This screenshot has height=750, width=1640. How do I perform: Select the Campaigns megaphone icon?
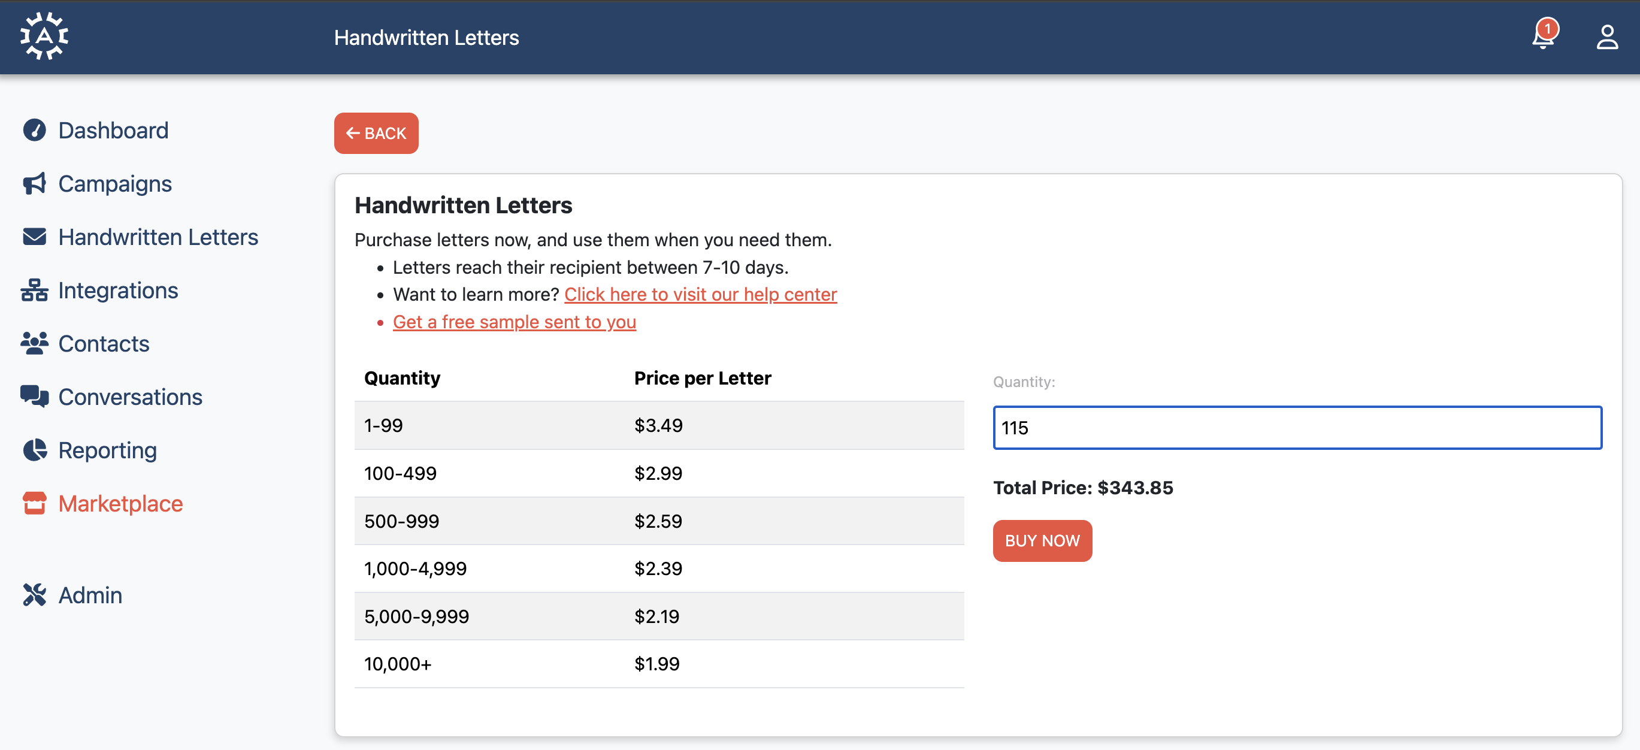pos(34,183)
